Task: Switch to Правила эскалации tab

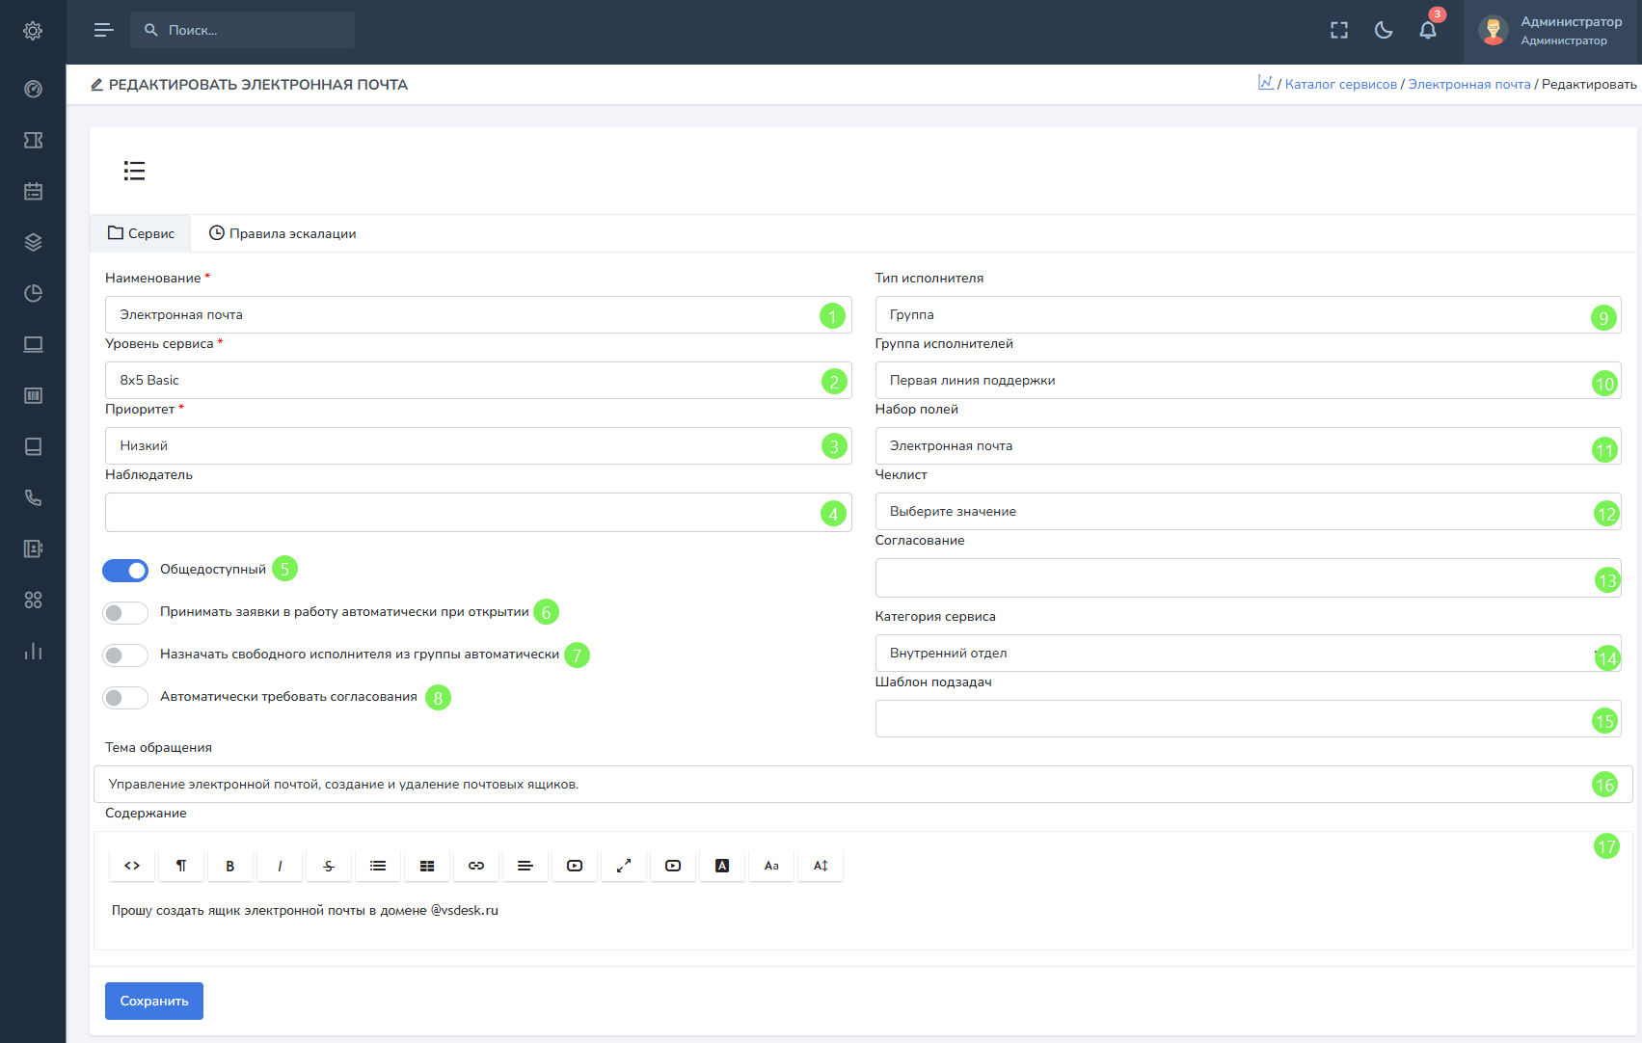Action: [283, 233]
